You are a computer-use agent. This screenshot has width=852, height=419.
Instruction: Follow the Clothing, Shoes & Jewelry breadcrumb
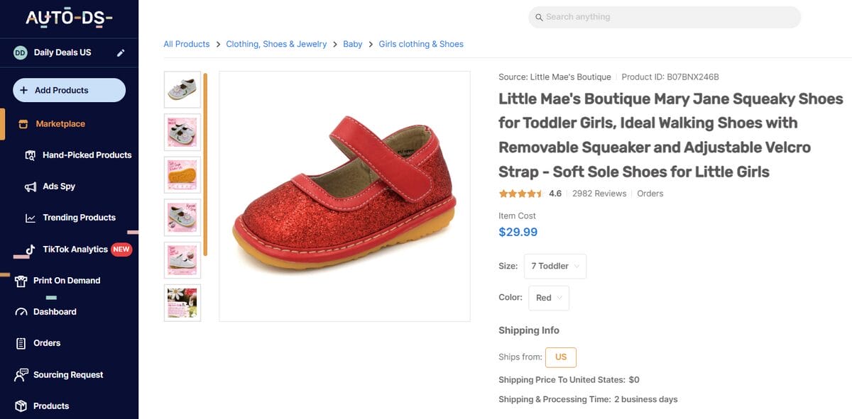276,44
